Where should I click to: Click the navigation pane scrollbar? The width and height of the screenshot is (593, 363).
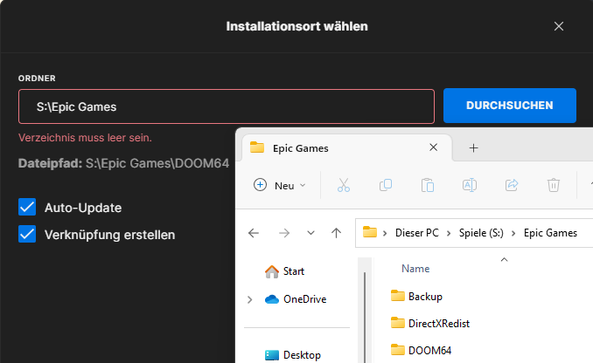pos(365,317)
